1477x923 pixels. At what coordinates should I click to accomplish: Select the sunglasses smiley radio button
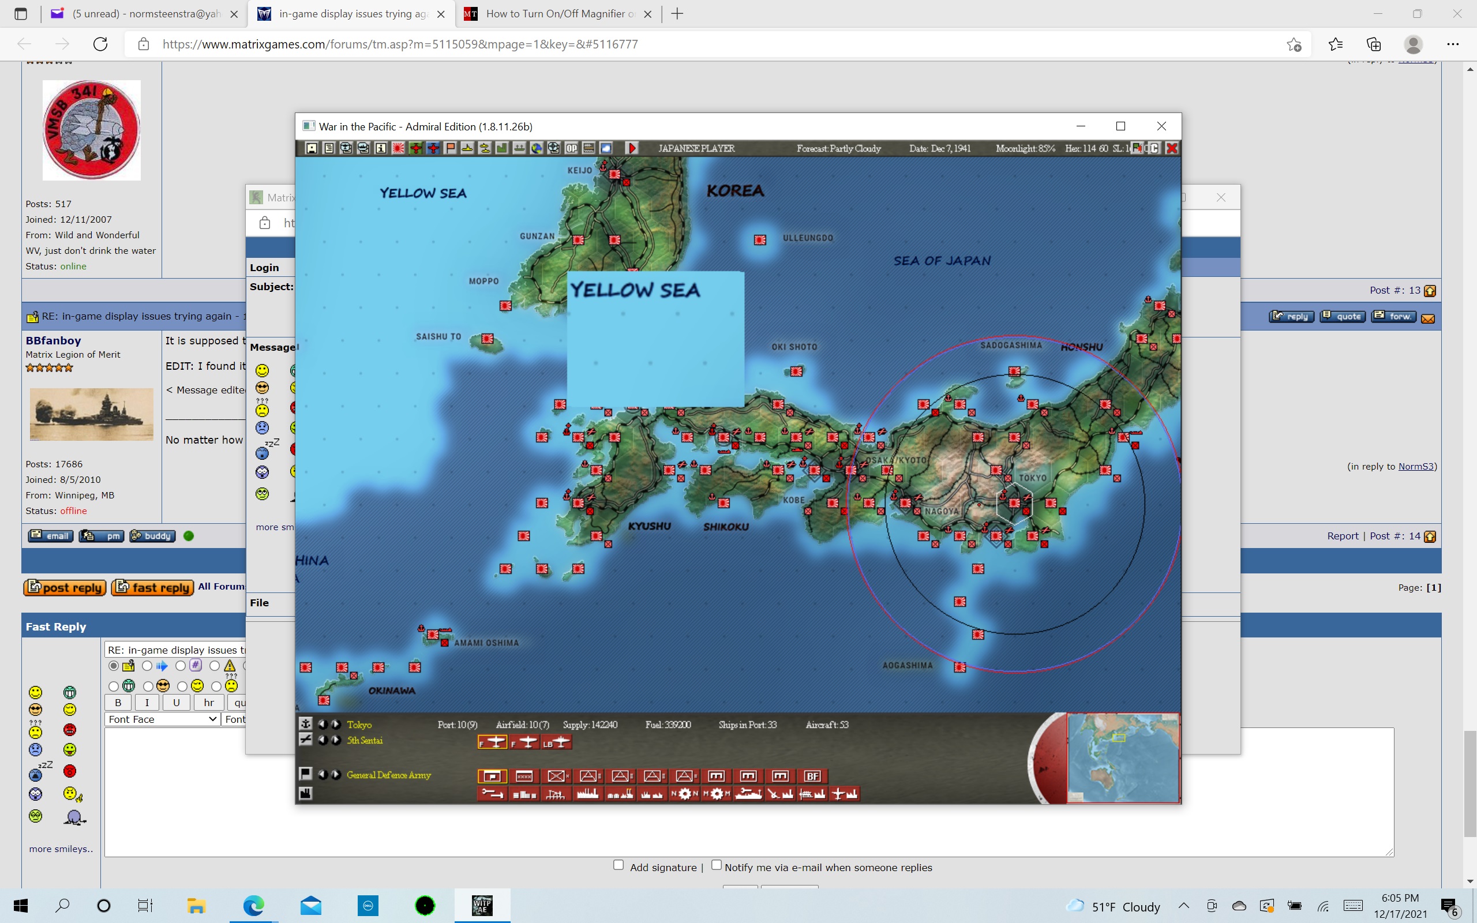[x=148, y=686]
